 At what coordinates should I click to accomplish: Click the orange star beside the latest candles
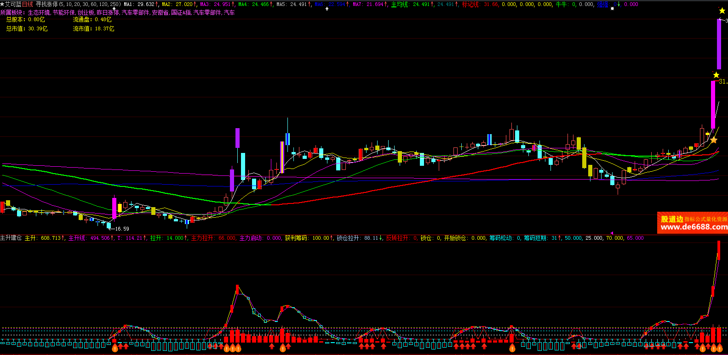tap(713, 140)
